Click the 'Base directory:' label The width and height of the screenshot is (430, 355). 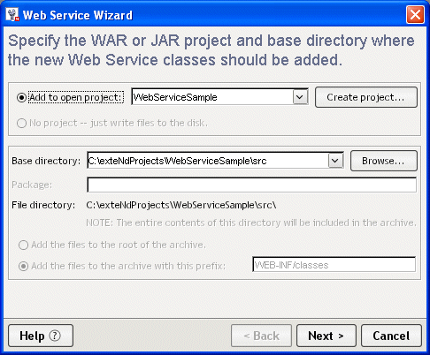[x=46, y=161]
